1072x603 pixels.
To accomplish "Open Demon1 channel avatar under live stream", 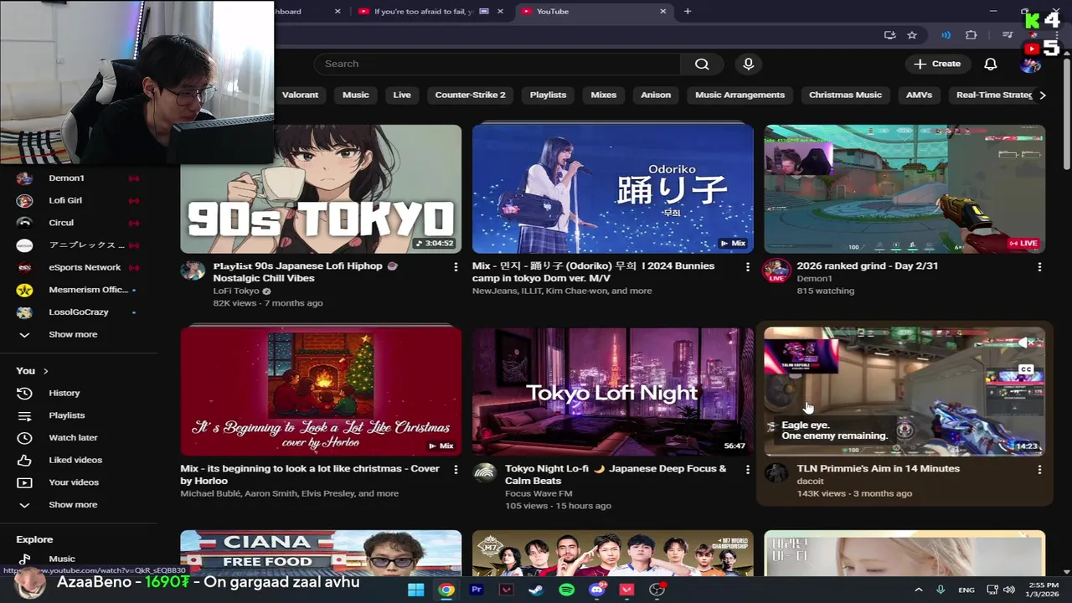I will (776, 270).
